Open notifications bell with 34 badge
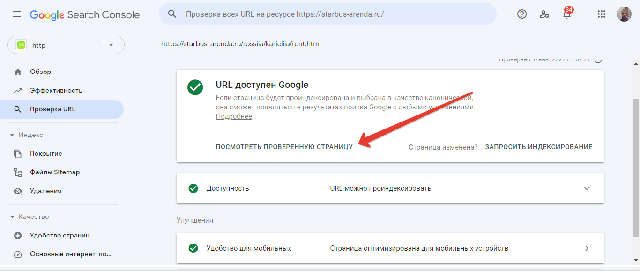 pos(567,13)
